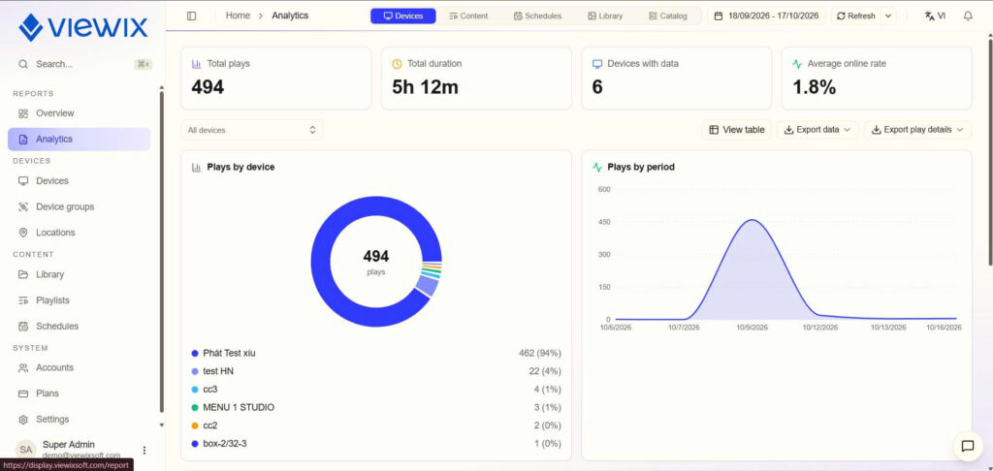Viewport: 993px width, 471px height.
Task: Switch to the Library tab
Action: point(605,16)
